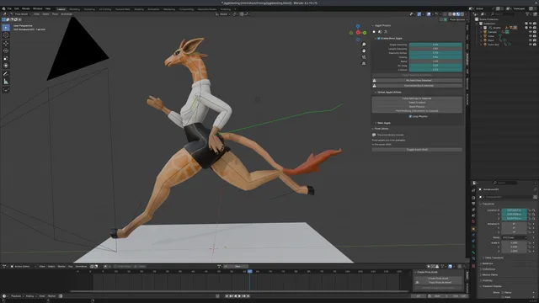Hide the Camera object in the outliner

point(531,32)
